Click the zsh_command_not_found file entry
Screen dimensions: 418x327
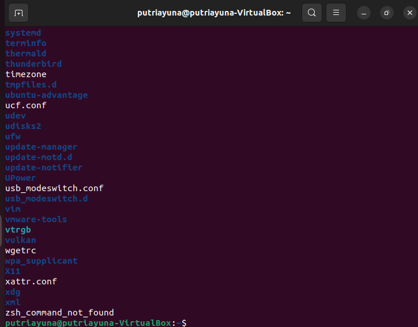(x=59, y=313)
